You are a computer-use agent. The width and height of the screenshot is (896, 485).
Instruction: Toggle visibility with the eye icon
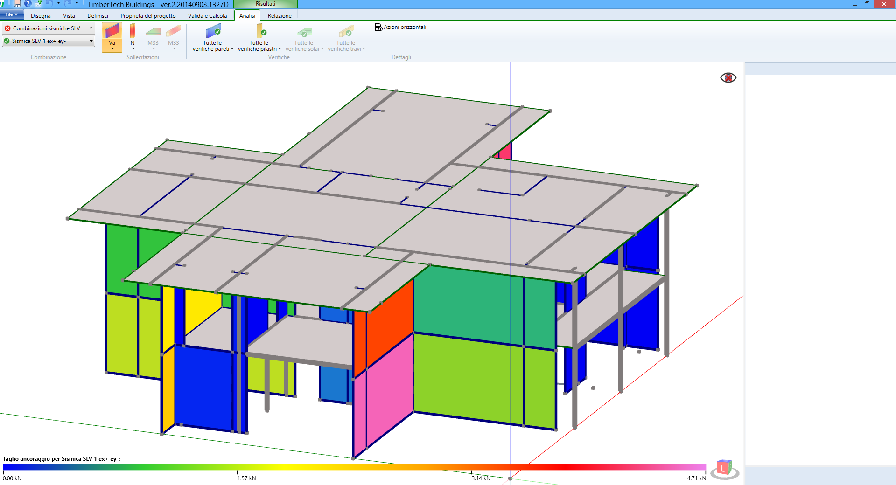point(728,78)
